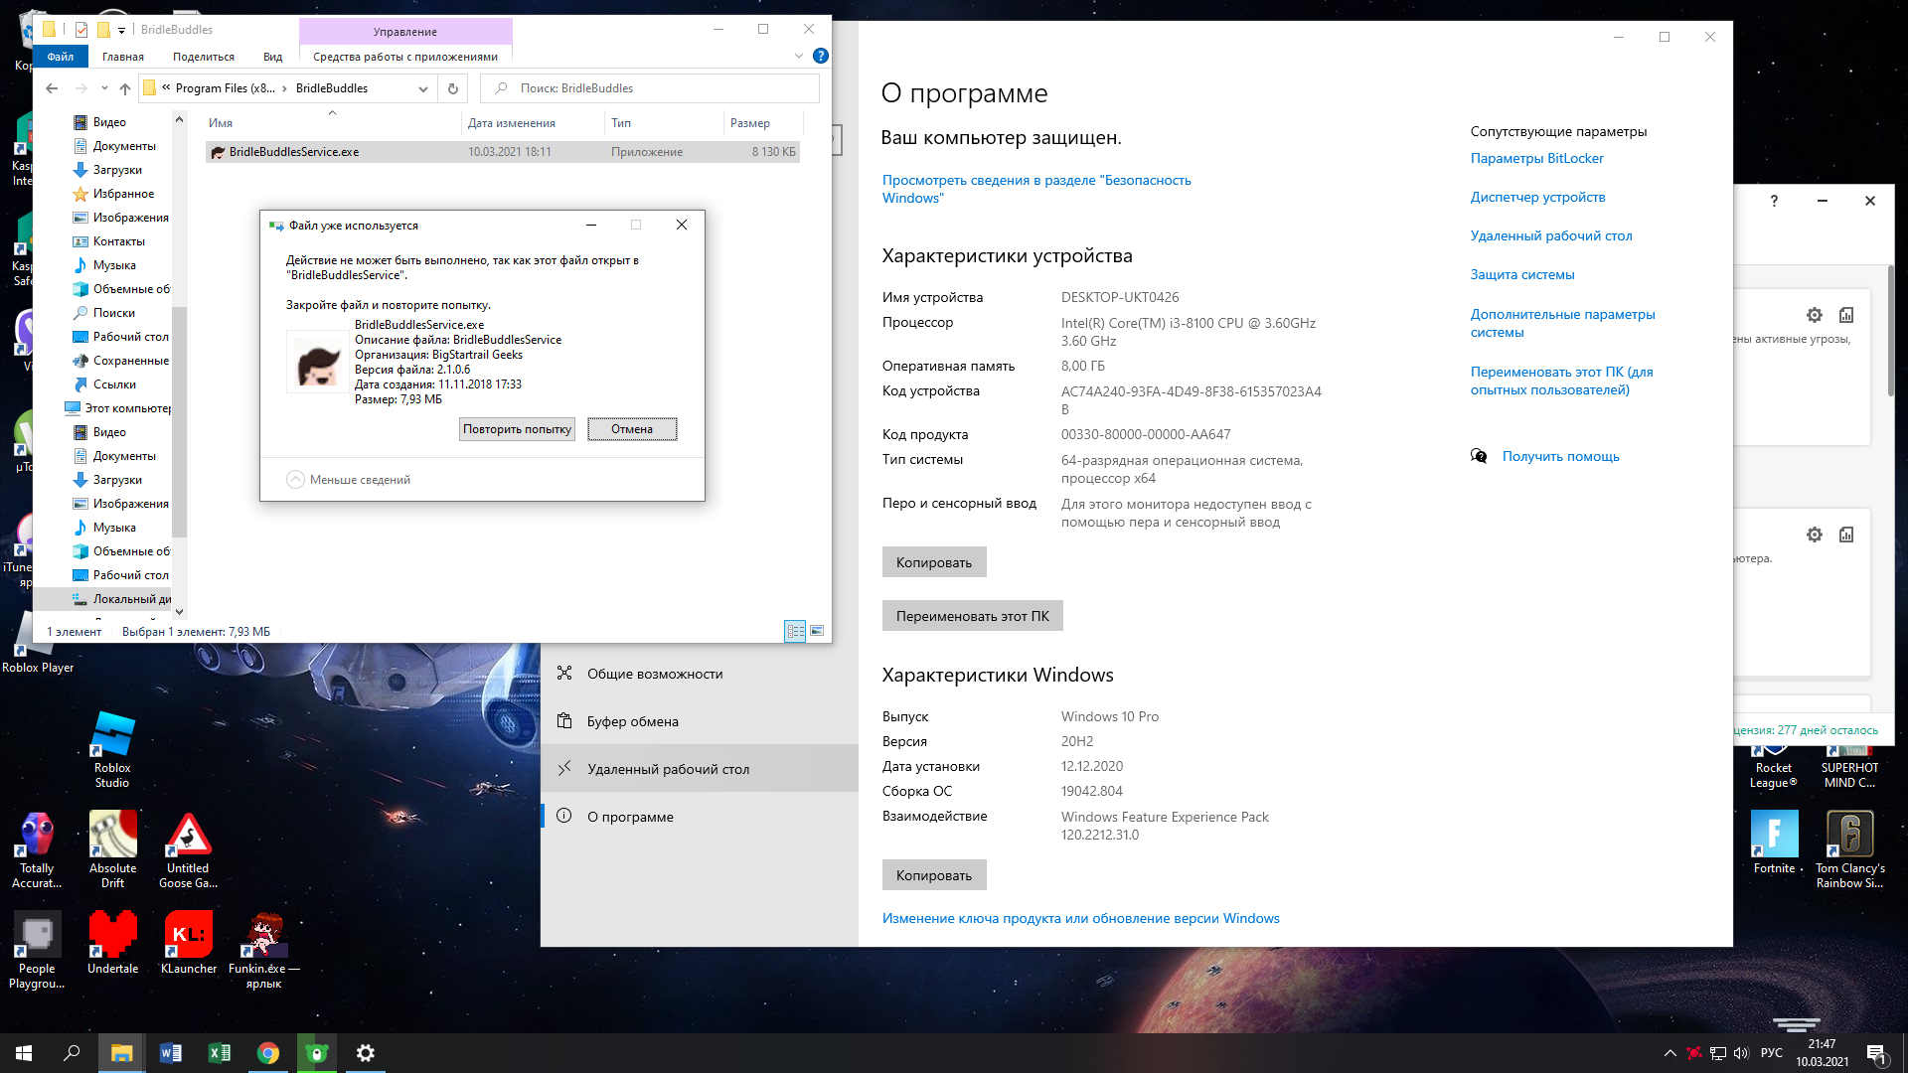
Task: Expand the Explorer ribbon chevron
Action: (x=799, y=56)
